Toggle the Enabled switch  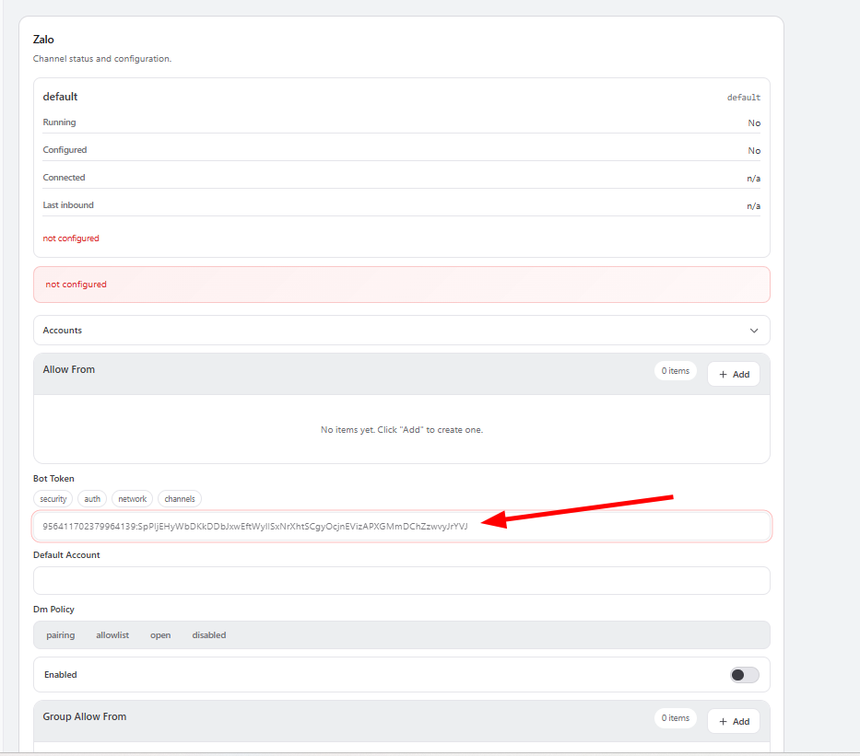click(744, 675)
